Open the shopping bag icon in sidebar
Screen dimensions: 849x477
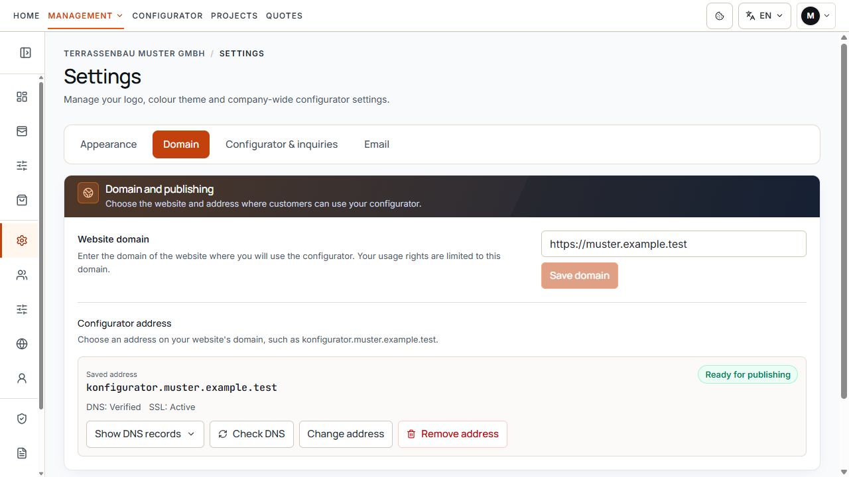pyautogui.click(x=22, y=200)
